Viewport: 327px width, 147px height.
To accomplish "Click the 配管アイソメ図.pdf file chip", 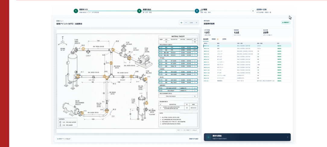I will (x=64, y=139).
